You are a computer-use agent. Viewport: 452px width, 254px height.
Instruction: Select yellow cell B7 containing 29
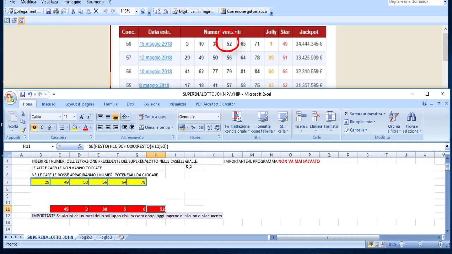(41, 182)
